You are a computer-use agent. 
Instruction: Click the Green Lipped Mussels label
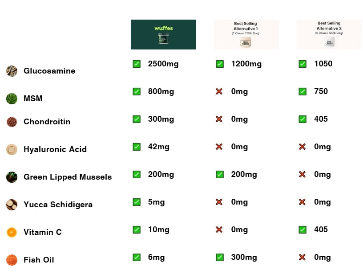coord(68,177)
